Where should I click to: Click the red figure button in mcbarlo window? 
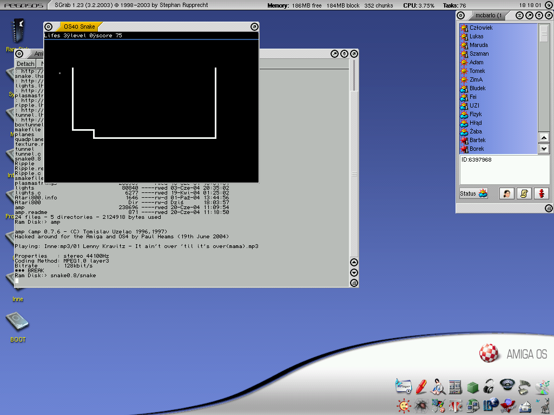click(541, 193)
